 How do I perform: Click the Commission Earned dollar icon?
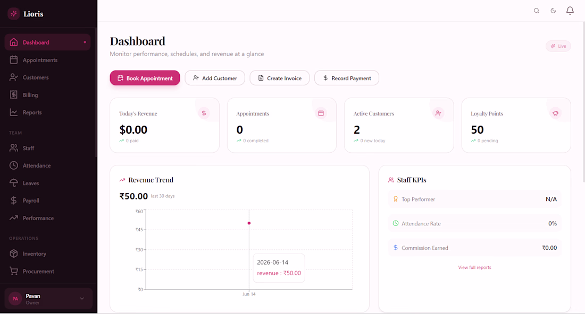(396, 247)
